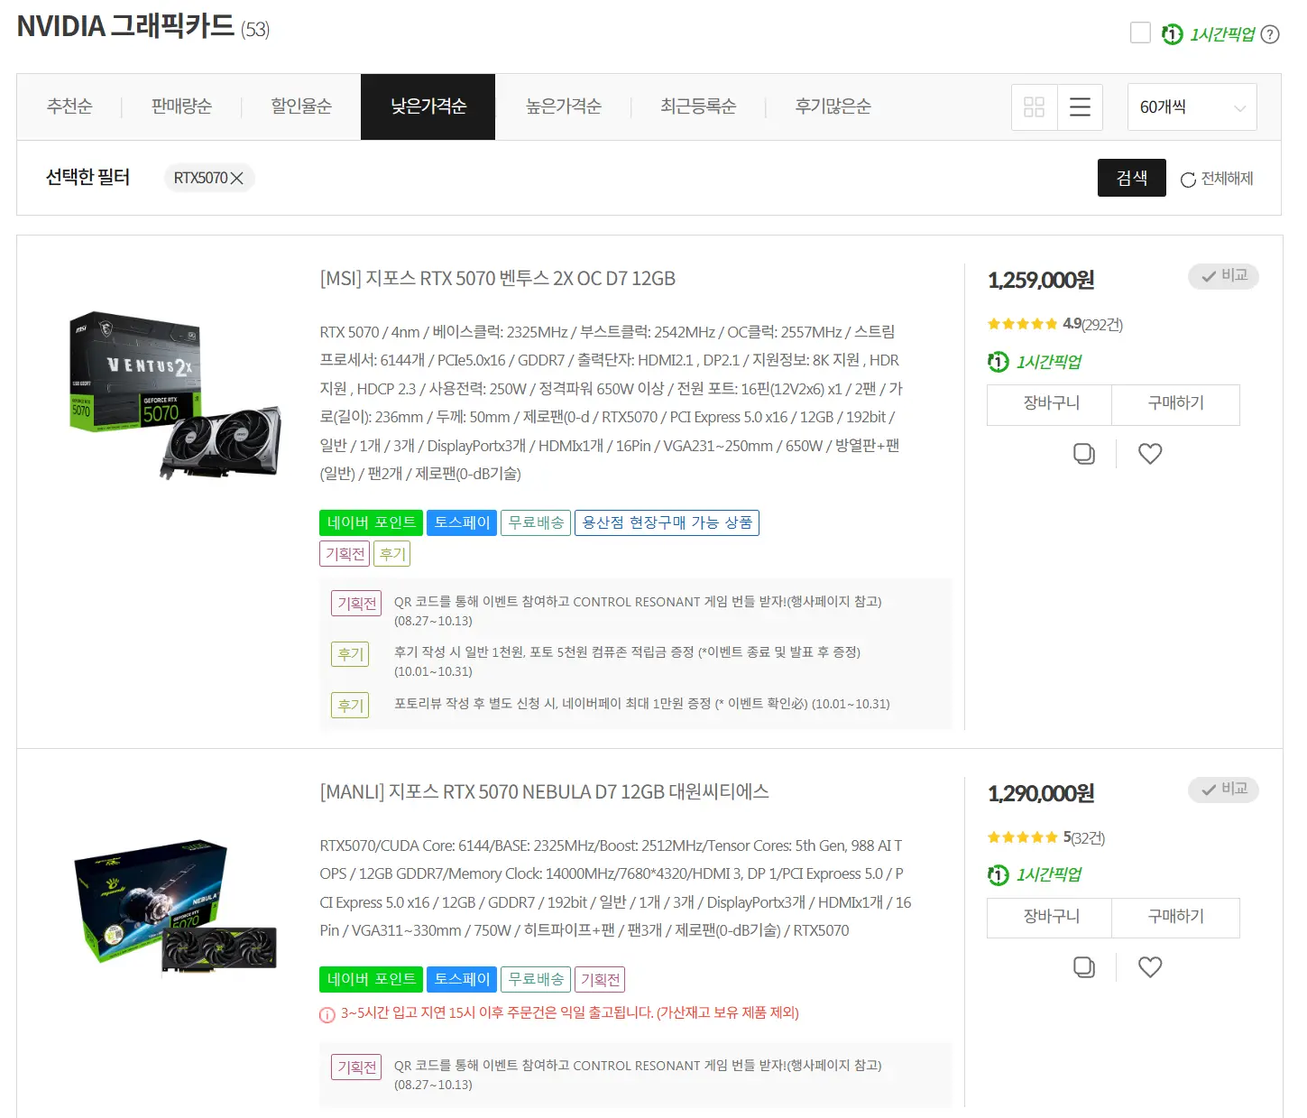The width and height of the screenshot is (1307, 1118).
Task: Click 1시간픽업 clock icon next to the header checkbox
Action: 1172,34
